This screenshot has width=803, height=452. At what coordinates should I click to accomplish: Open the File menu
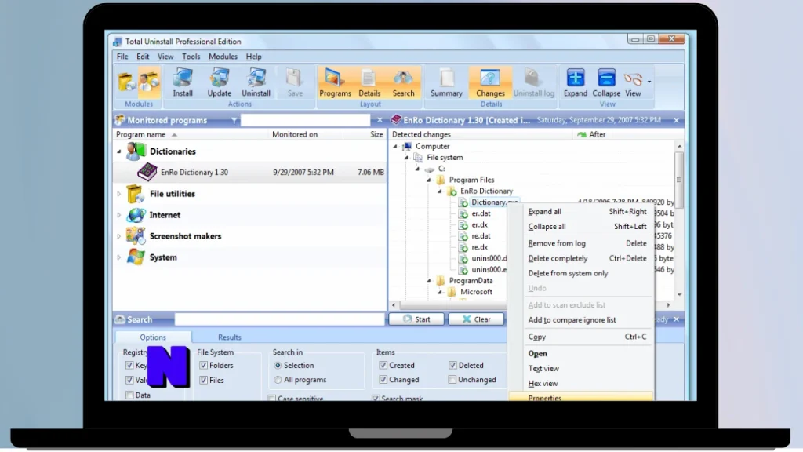click(x=122, y=56)
